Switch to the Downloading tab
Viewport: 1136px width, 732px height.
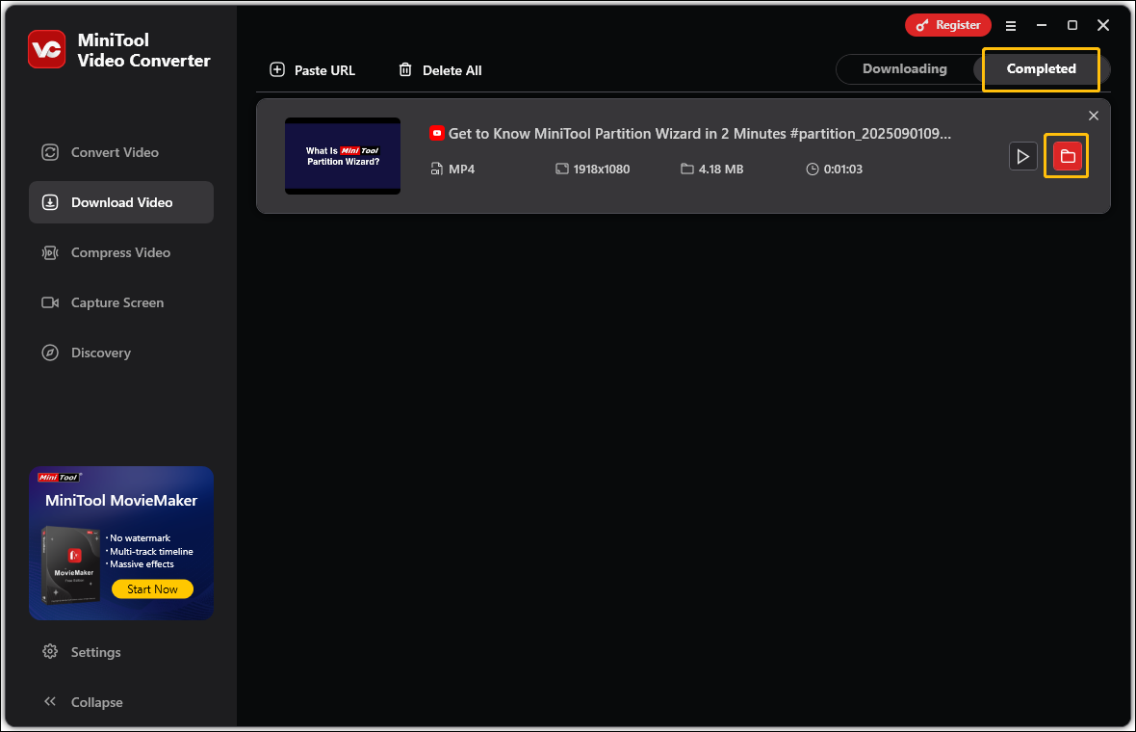click(904, 68)
